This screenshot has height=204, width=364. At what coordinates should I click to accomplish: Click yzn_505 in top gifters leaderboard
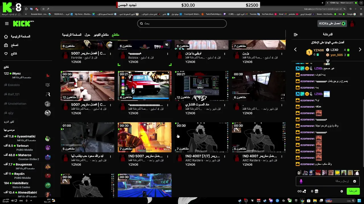click(336, 55)
